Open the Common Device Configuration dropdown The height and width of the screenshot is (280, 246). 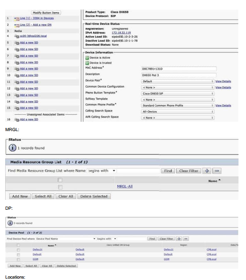178,88
